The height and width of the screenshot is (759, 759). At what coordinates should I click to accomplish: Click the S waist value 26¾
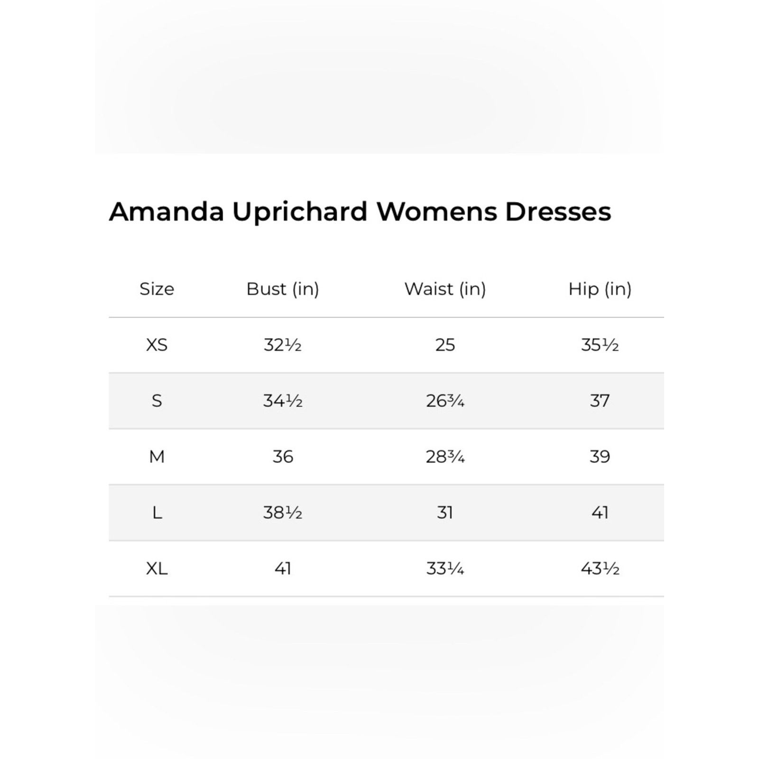445,401
